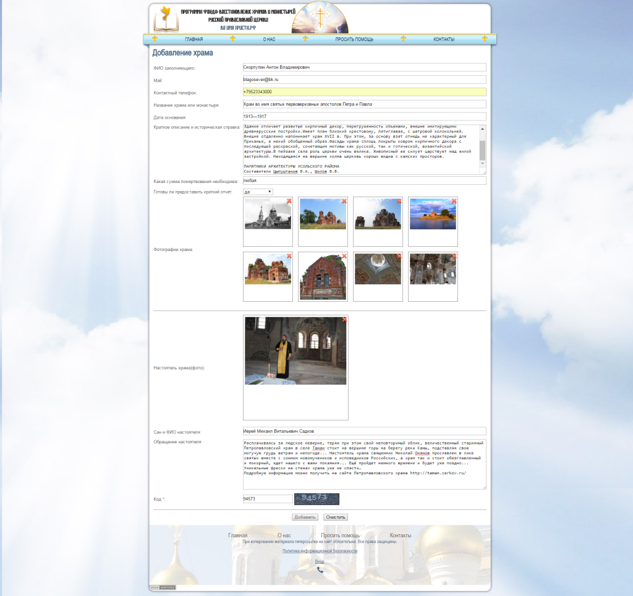
Task: Click the book and dove logo
Action: (x=166, y=19)
